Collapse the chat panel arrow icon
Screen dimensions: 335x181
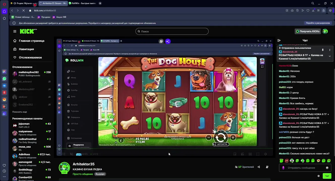pyautogui.click(x=279, y=40)
